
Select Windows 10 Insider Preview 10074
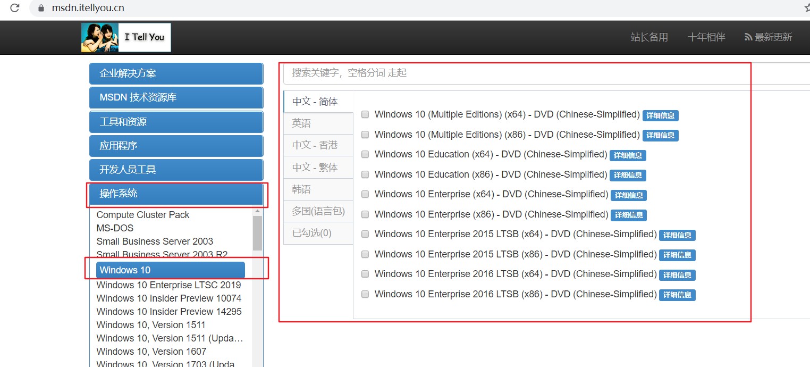[x=169, y=298]
